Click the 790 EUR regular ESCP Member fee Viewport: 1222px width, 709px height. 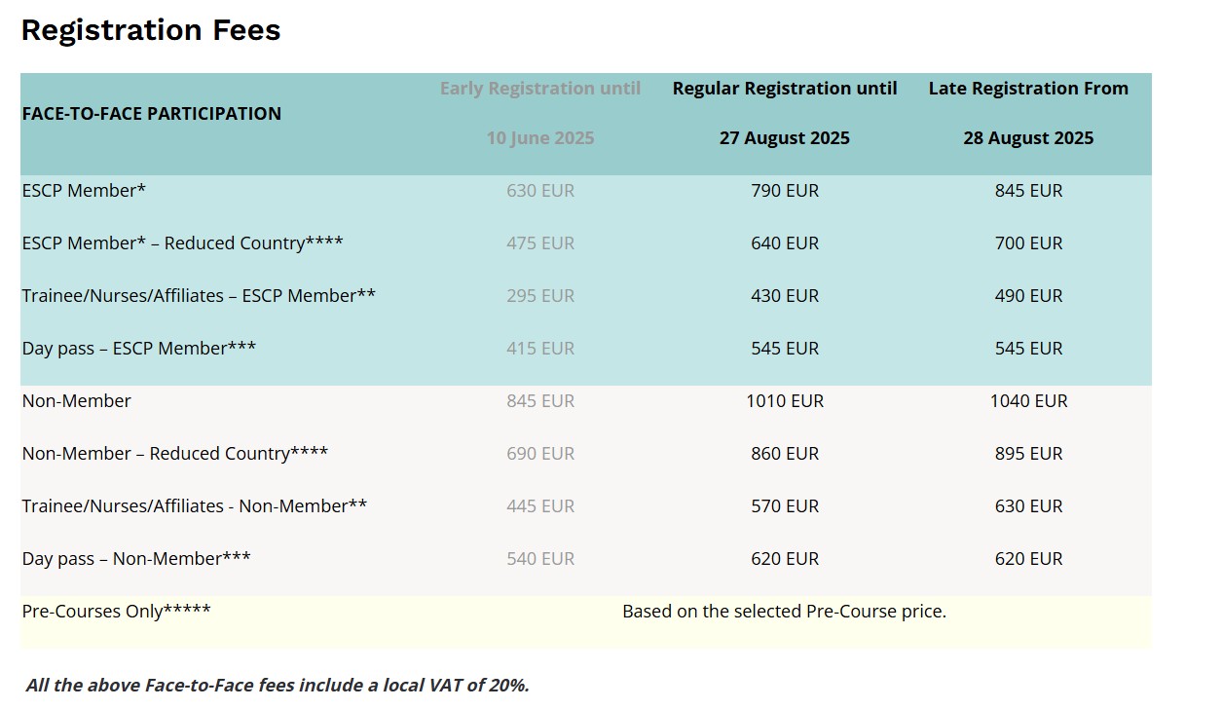click(785, 191)
